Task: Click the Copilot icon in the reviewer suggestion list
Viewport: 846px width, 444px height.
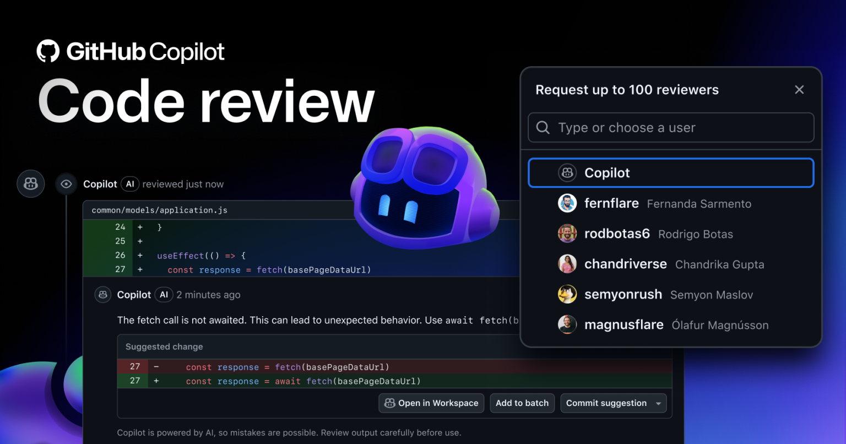Action: click(567, 172)
